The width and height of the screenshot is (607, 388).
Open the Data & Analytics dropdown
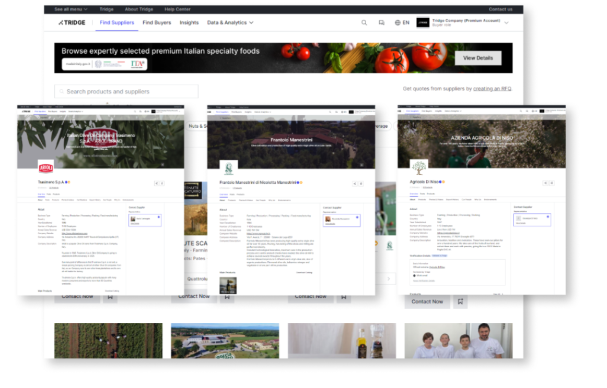pyautogui.click(x=230, y=23)
